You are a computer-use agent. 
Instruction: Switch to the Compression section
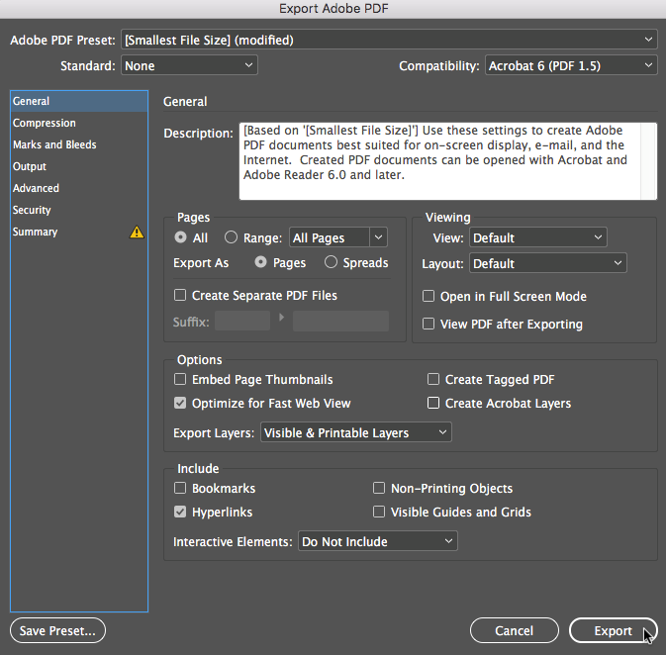coord(45,123)
